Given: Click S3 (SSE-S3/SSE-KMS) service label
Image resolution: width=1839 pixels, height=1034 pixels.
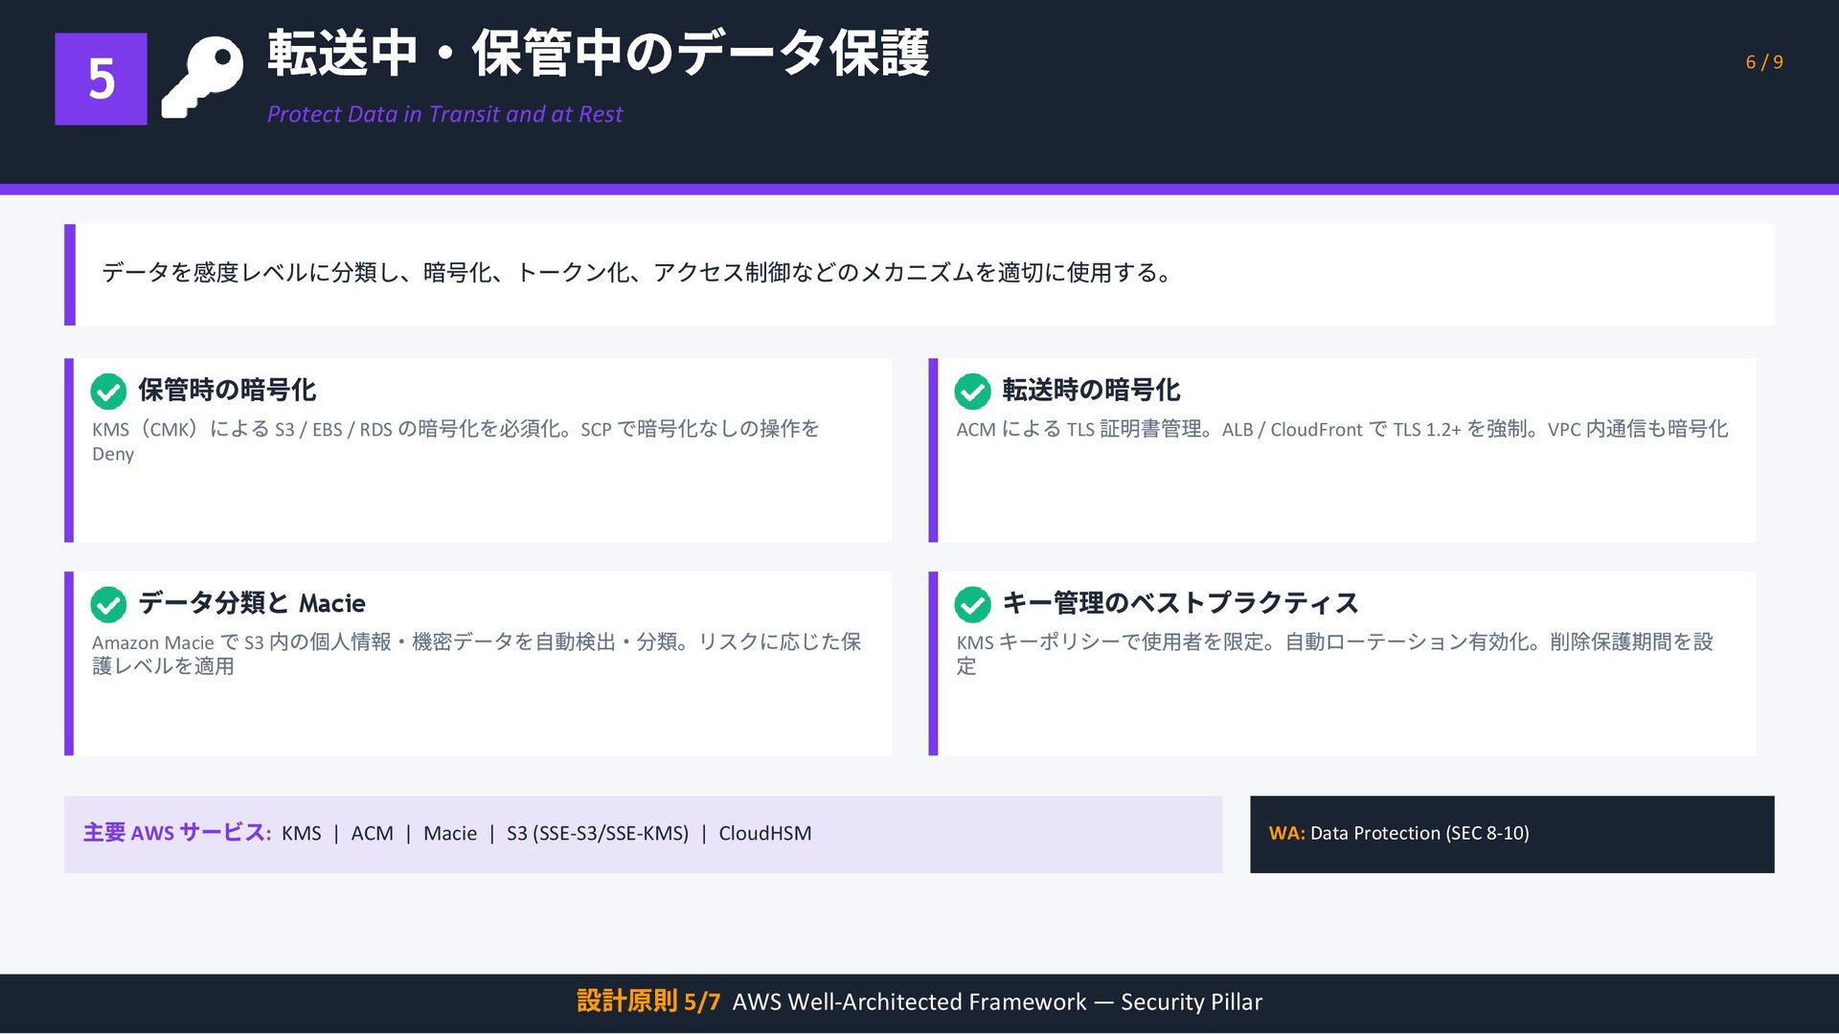Looking at the screenshot, I should (x=597, y=834).
